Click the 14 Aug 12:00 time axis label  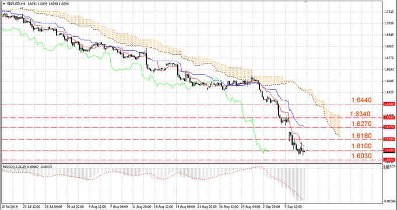coord(163,206)
